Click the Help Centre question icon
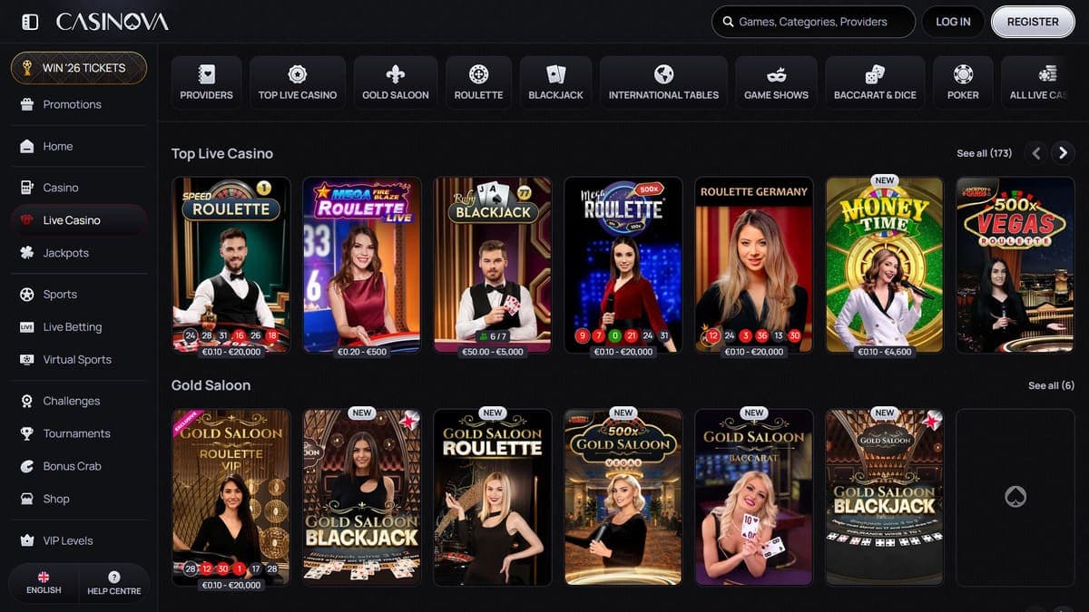Viewport: 1089px width, 612px height. click(113, 577)
